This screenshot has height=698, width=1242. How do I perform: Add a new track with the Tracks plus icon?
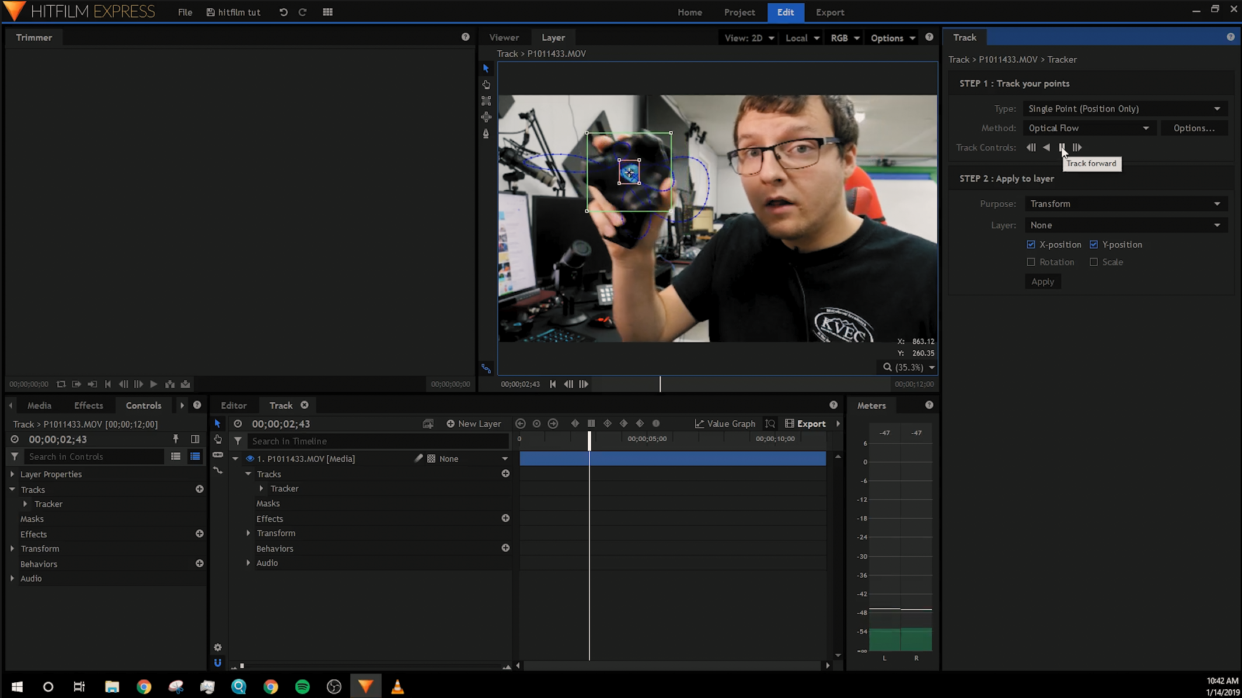tap(505, 474)
